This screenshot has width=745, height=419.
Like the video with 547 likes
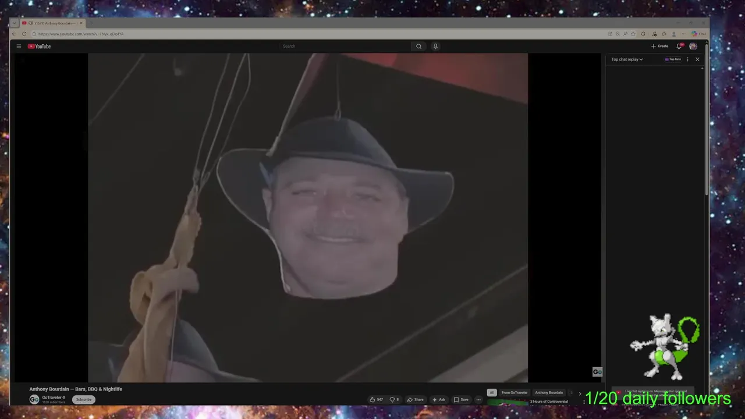coord(376,399)
